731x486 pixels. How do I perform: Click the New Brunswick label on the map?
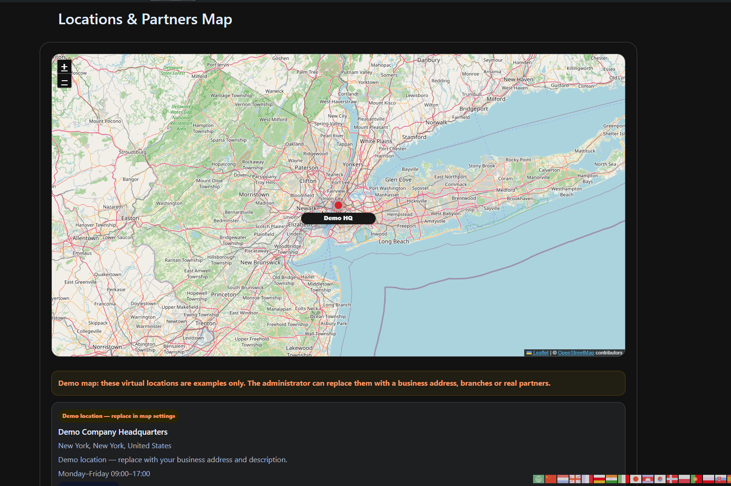coord(260,263)
